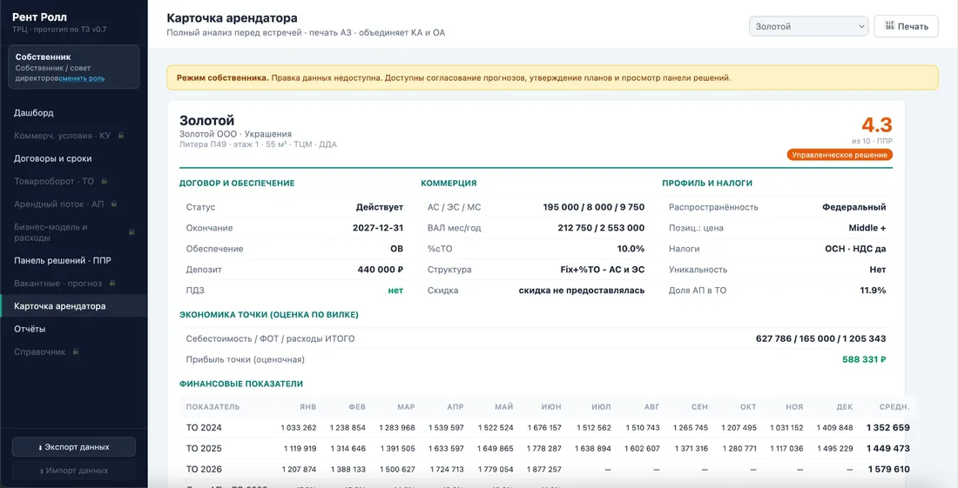
Task: Go to Панель решений · ППР
Action: [74, 260]
